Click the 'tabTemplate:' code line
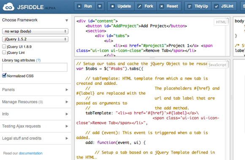The image size is (245, 160). (x=142, y=113)
